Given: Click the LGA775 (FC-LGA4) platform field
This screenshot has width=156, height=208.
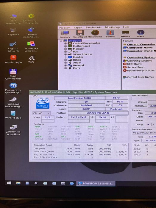Looking at the screenshot, I should coord(98,113).
